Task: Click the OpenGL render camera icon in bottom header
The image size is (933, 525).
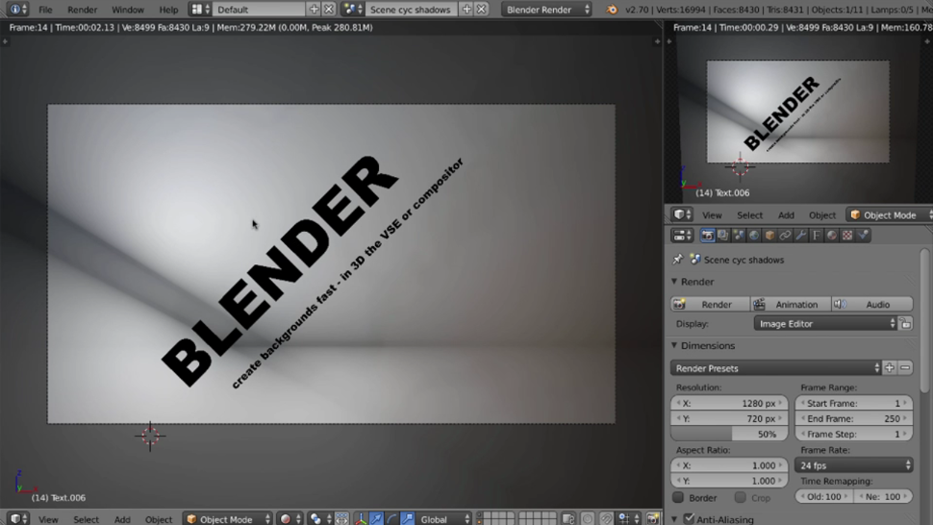Action: pyautogui.click(x=653, y=519)
